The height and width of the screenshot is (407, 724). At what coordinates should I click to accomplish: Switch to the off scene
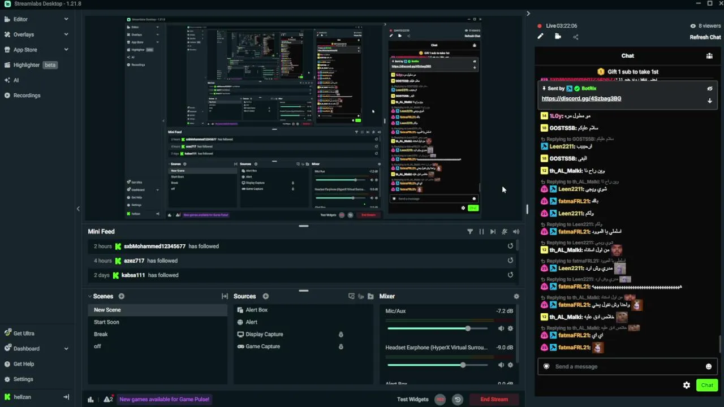click(x=158, y=347)
